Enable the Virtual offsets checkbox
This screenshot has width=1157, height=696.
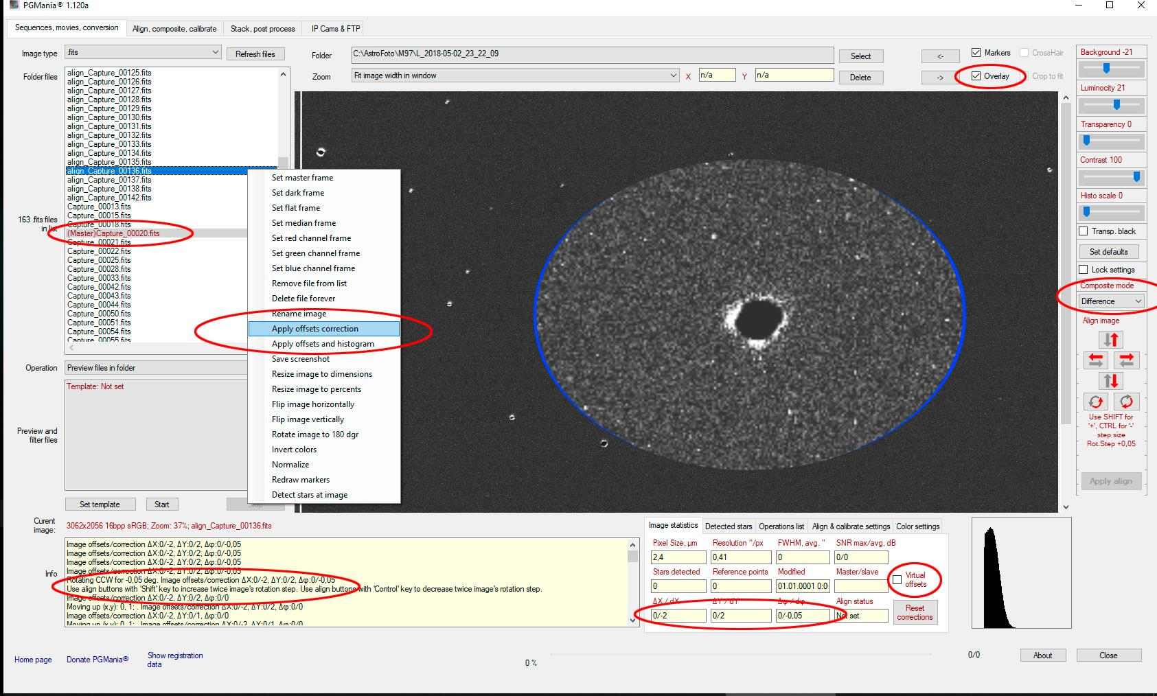[897, 580]
